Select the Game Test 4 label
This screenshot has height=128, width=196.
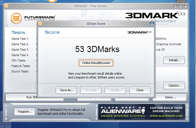(x=20, y=55)
